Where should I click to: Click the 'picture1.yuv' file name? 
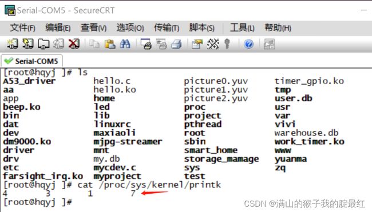pos(216,90)
